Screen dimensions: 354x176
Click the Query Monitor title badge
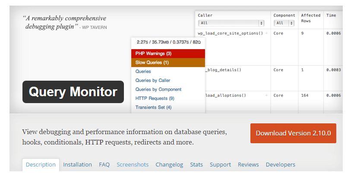pos(73,92)
